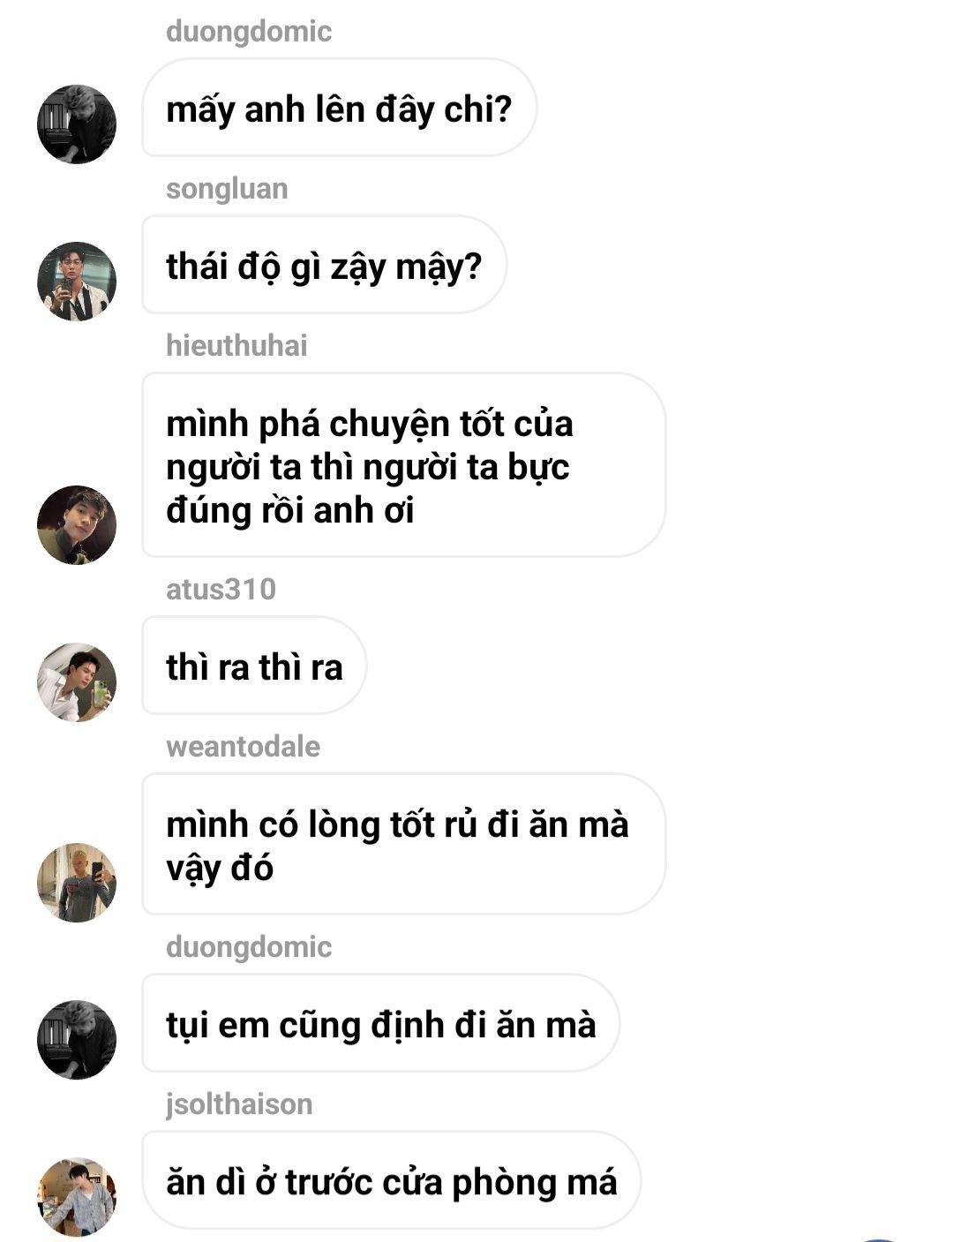This screenshot has width=953, height=1242.
Task: Select the message 'thái độ gì zậy mậy?'
Action: coord(324,265)
